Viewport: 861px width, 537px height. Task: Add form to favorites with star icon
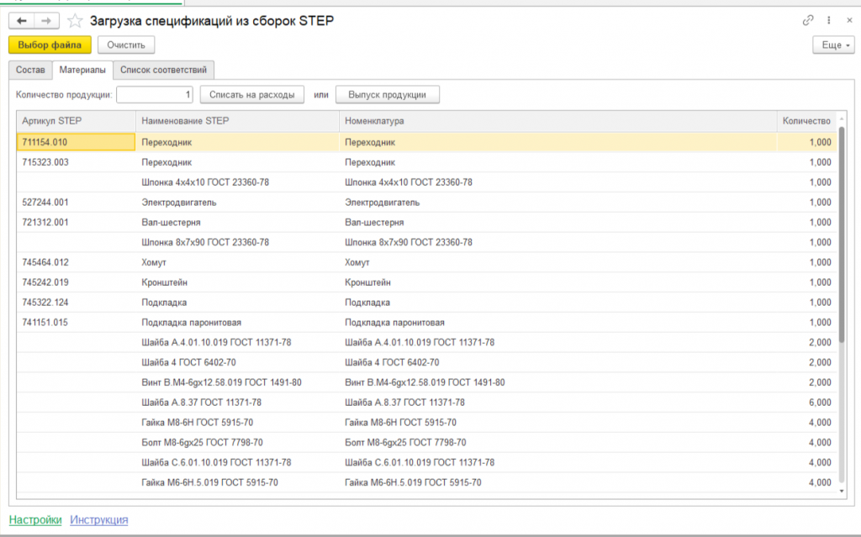click(x=75, y=21)
